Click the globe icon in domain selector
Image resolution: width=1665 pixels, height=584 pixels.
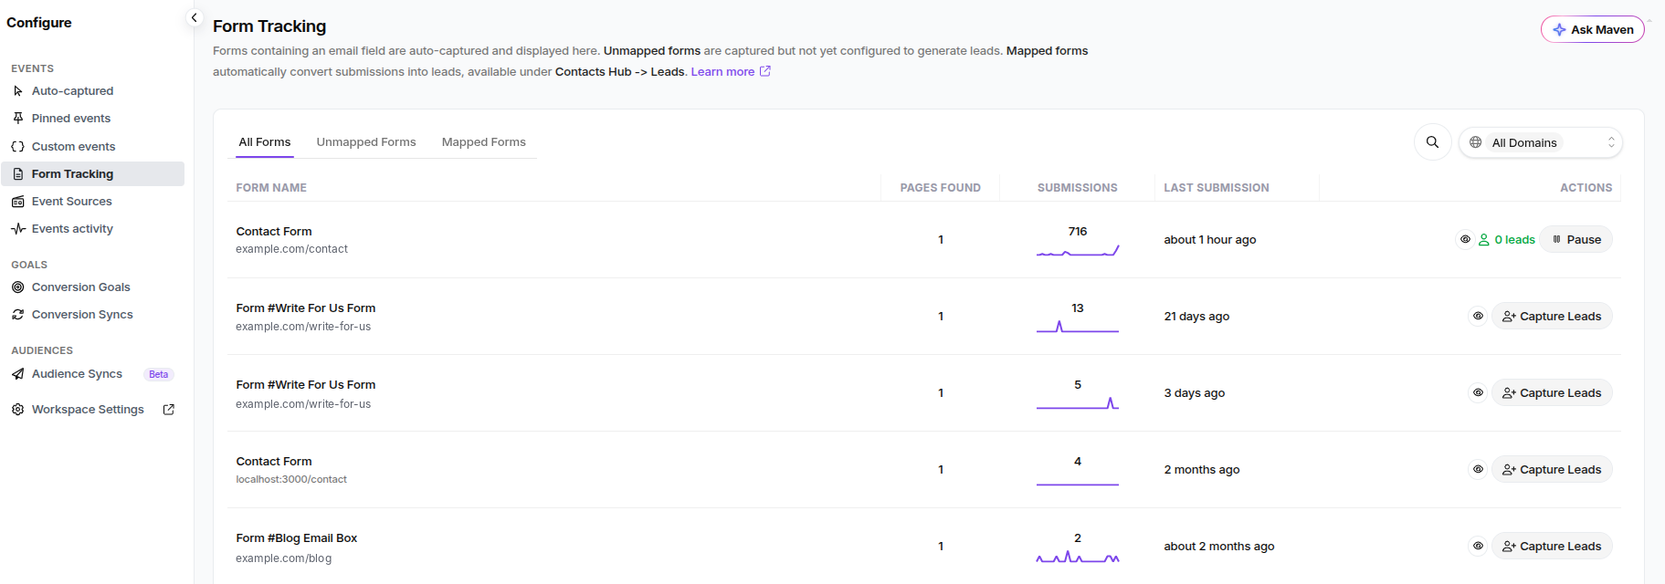1475,142
